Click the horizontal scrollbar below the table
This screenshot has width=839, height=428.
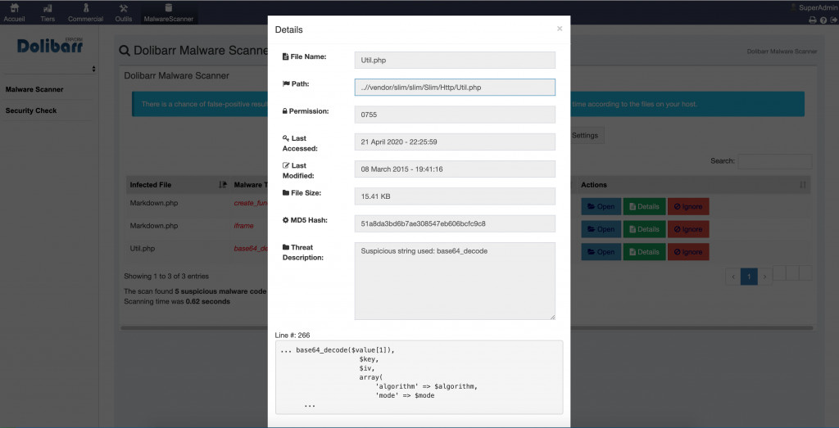466,328
